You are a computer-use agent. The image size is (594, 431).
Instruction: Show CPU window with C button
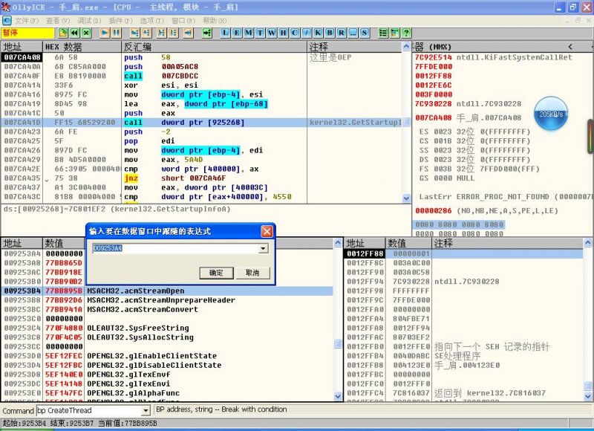(x=295, y=33)
